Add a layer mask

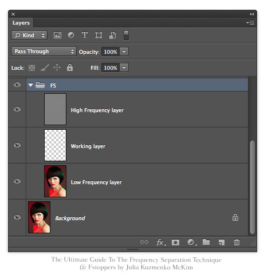point(175,242)
